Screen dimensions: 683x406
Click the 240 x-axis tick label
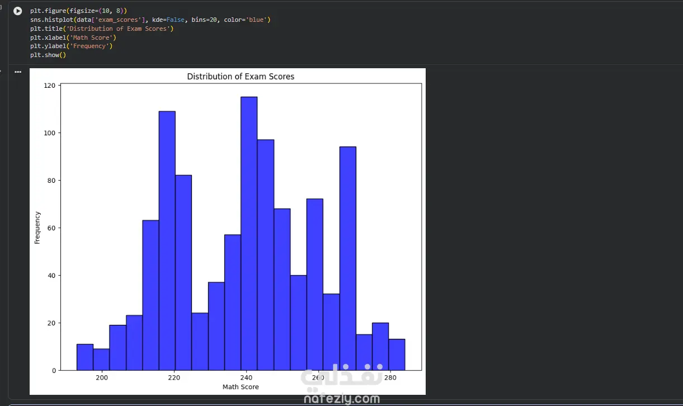pos(246,378)
